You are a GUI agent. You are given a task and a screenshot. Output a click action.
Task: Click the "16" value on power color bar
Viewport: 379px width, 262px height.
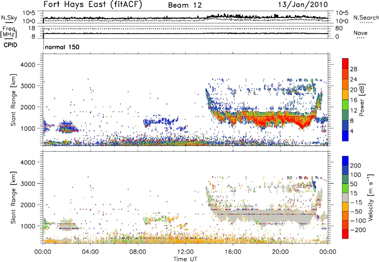pos(353,100)
